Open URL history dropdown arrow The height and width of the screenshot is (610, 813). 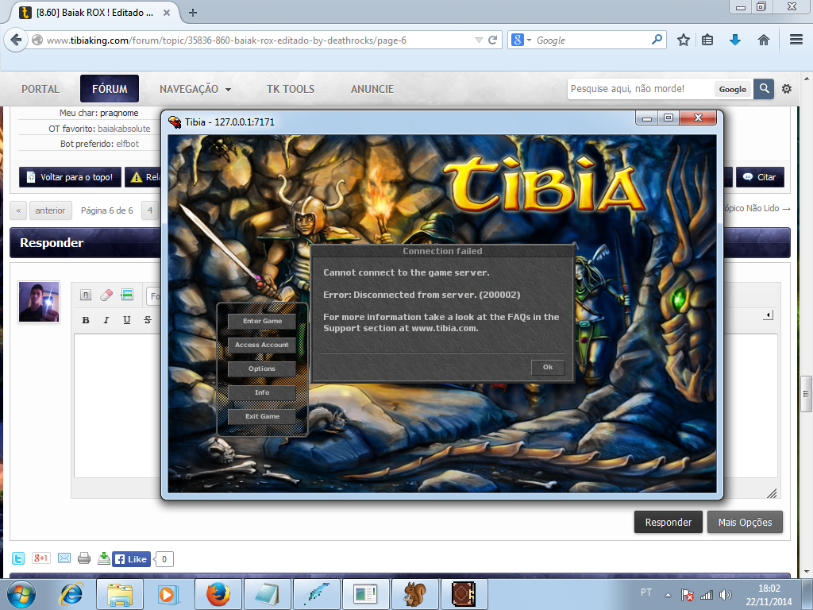point(479,40)
